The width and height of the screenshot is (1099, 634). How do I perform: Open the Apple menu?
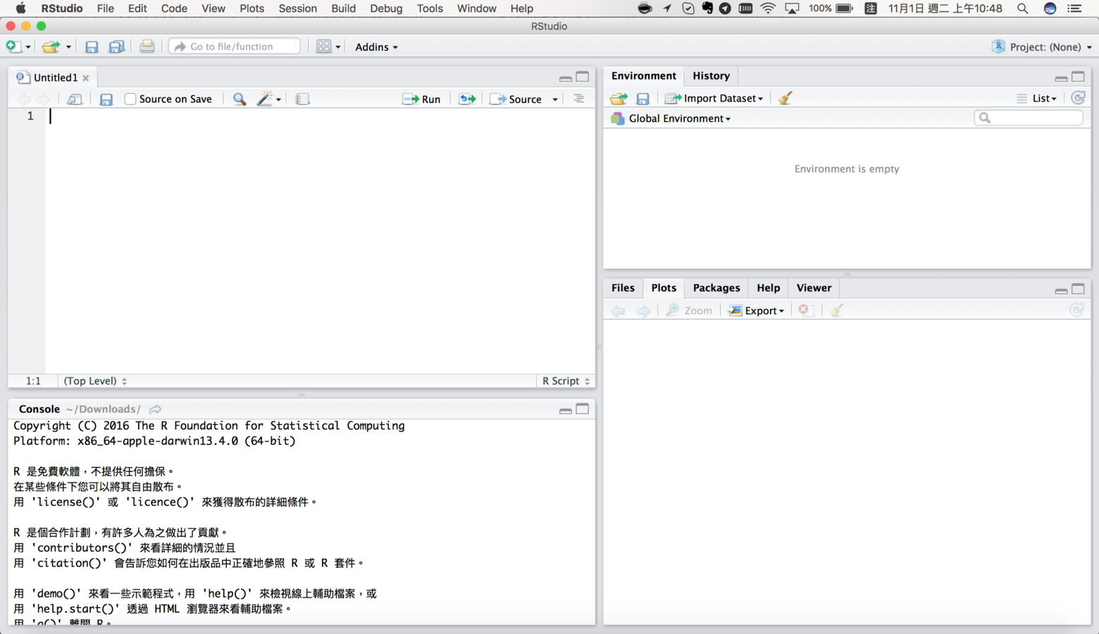[20, 8]
